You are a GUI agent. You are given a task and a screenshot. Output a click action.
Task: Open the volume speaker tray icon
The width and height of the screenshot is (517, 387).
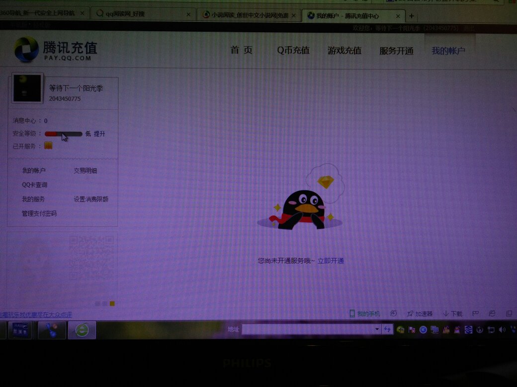click(502, 329)
